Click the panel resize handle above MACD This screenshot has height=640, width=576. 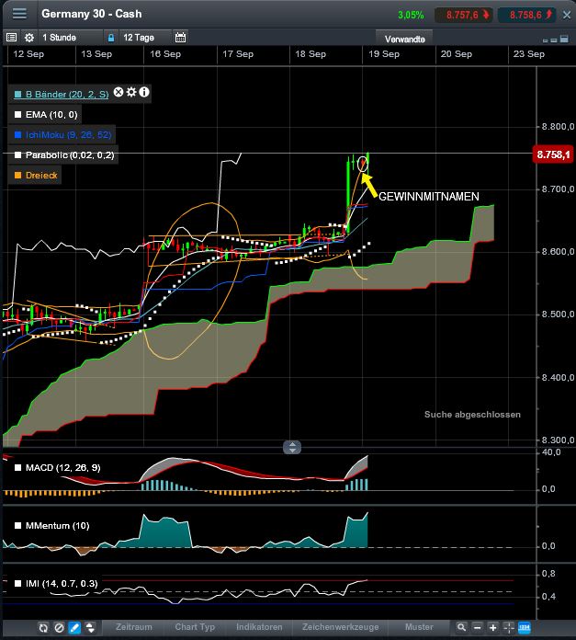(x=292, y=447)
